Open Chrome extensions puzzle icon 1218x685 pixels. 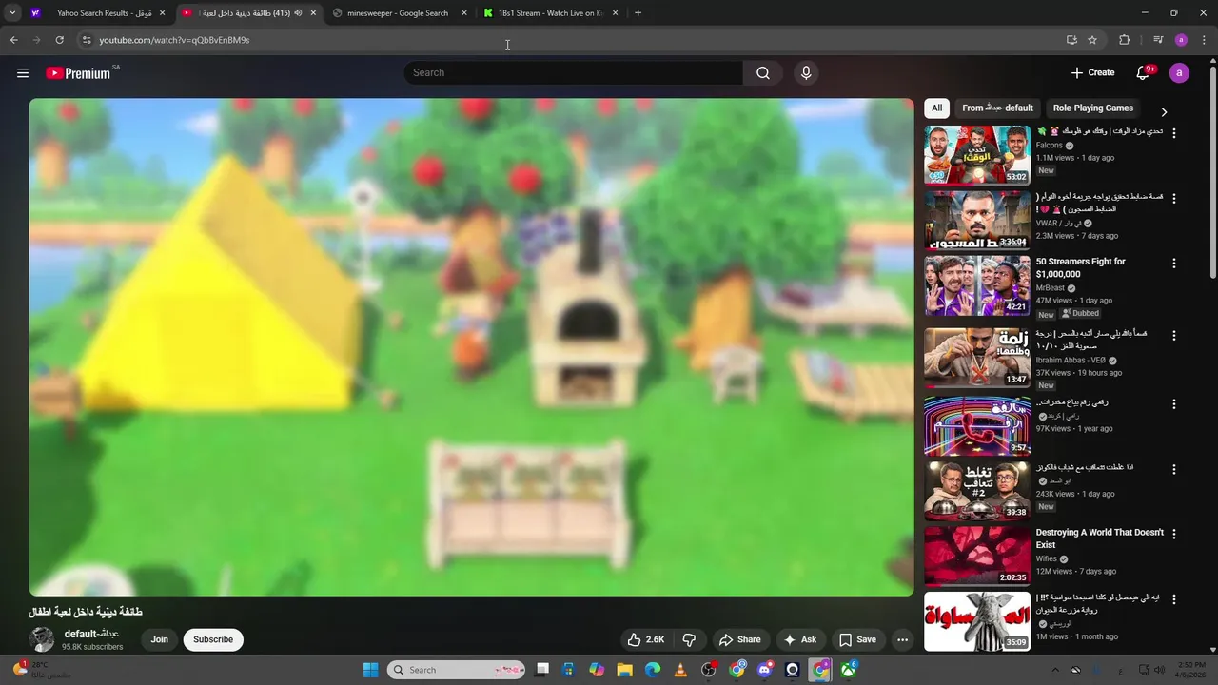tap(1124, 40)
